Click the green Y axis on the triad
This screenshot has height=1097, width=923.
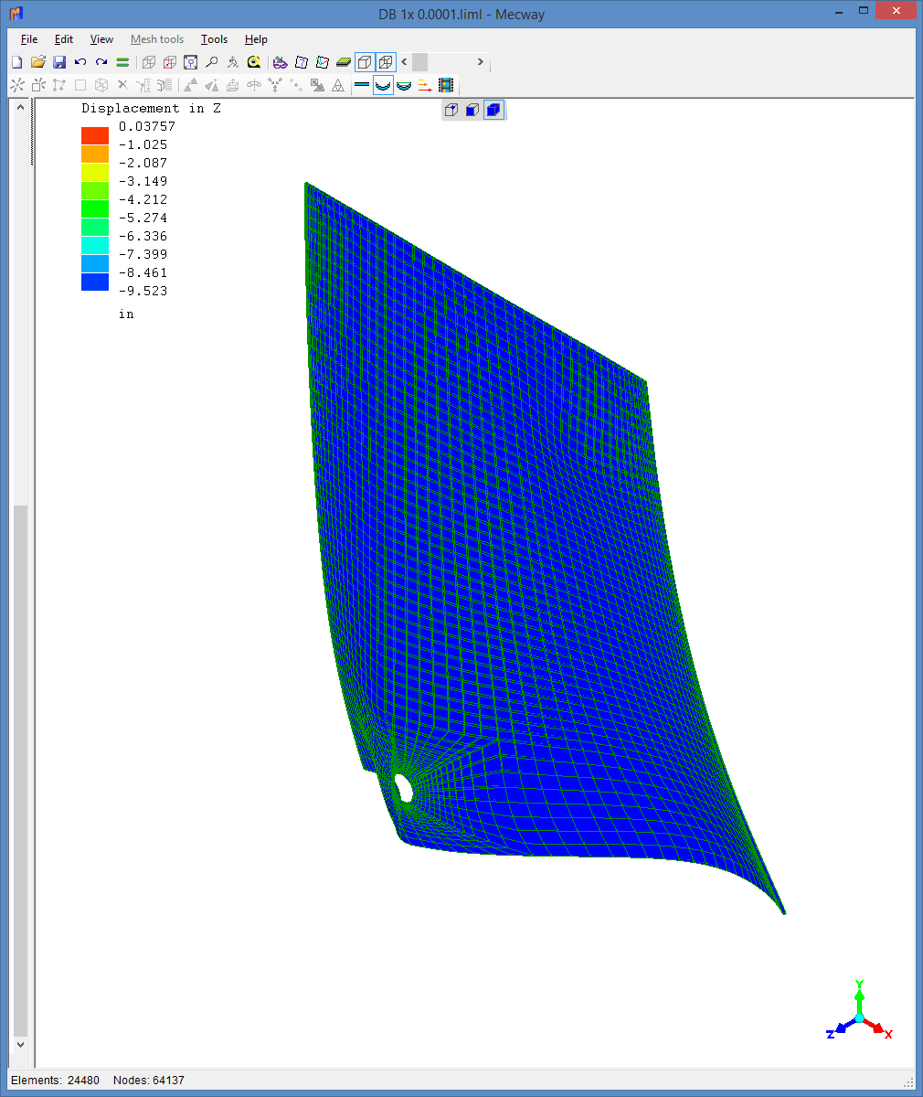[859, 996]
